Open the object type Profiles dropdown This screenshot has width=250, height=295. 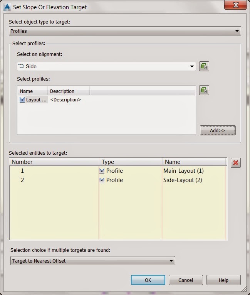click(125, 31)
